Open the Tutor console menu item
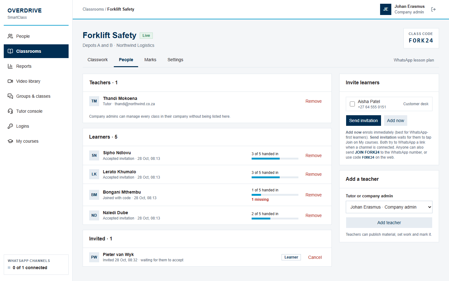Image resolution: width=449 pixels, height=281 pixels. pyautogui.click(x=36, y=111)
